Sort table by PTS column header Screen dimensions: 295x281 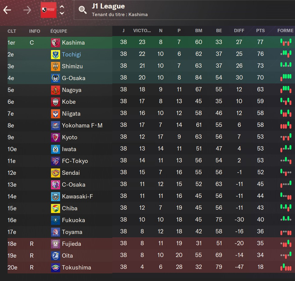tap(260, 31)
